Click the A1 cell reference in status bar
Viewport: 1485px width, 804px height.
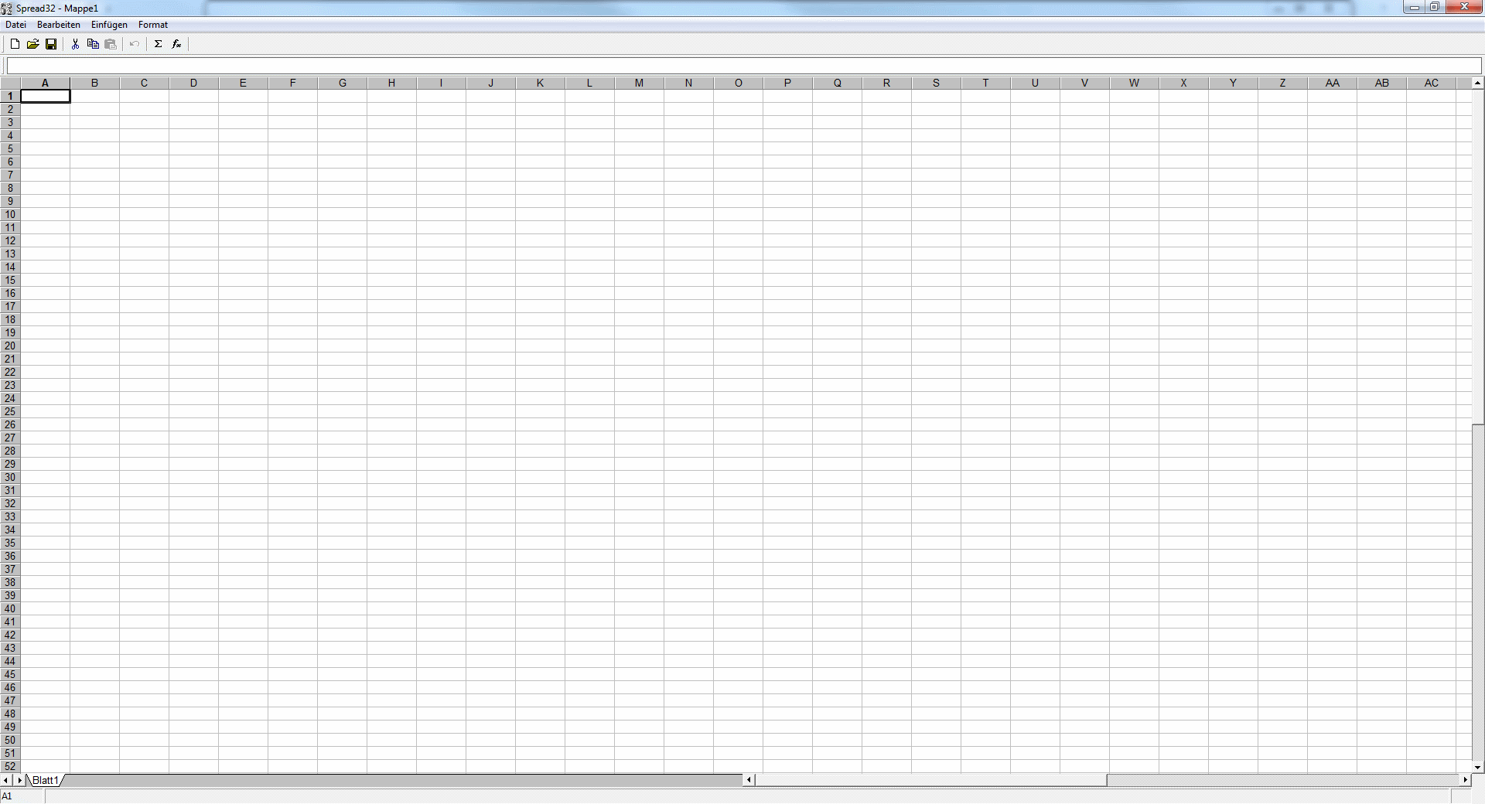click(7, 796)
